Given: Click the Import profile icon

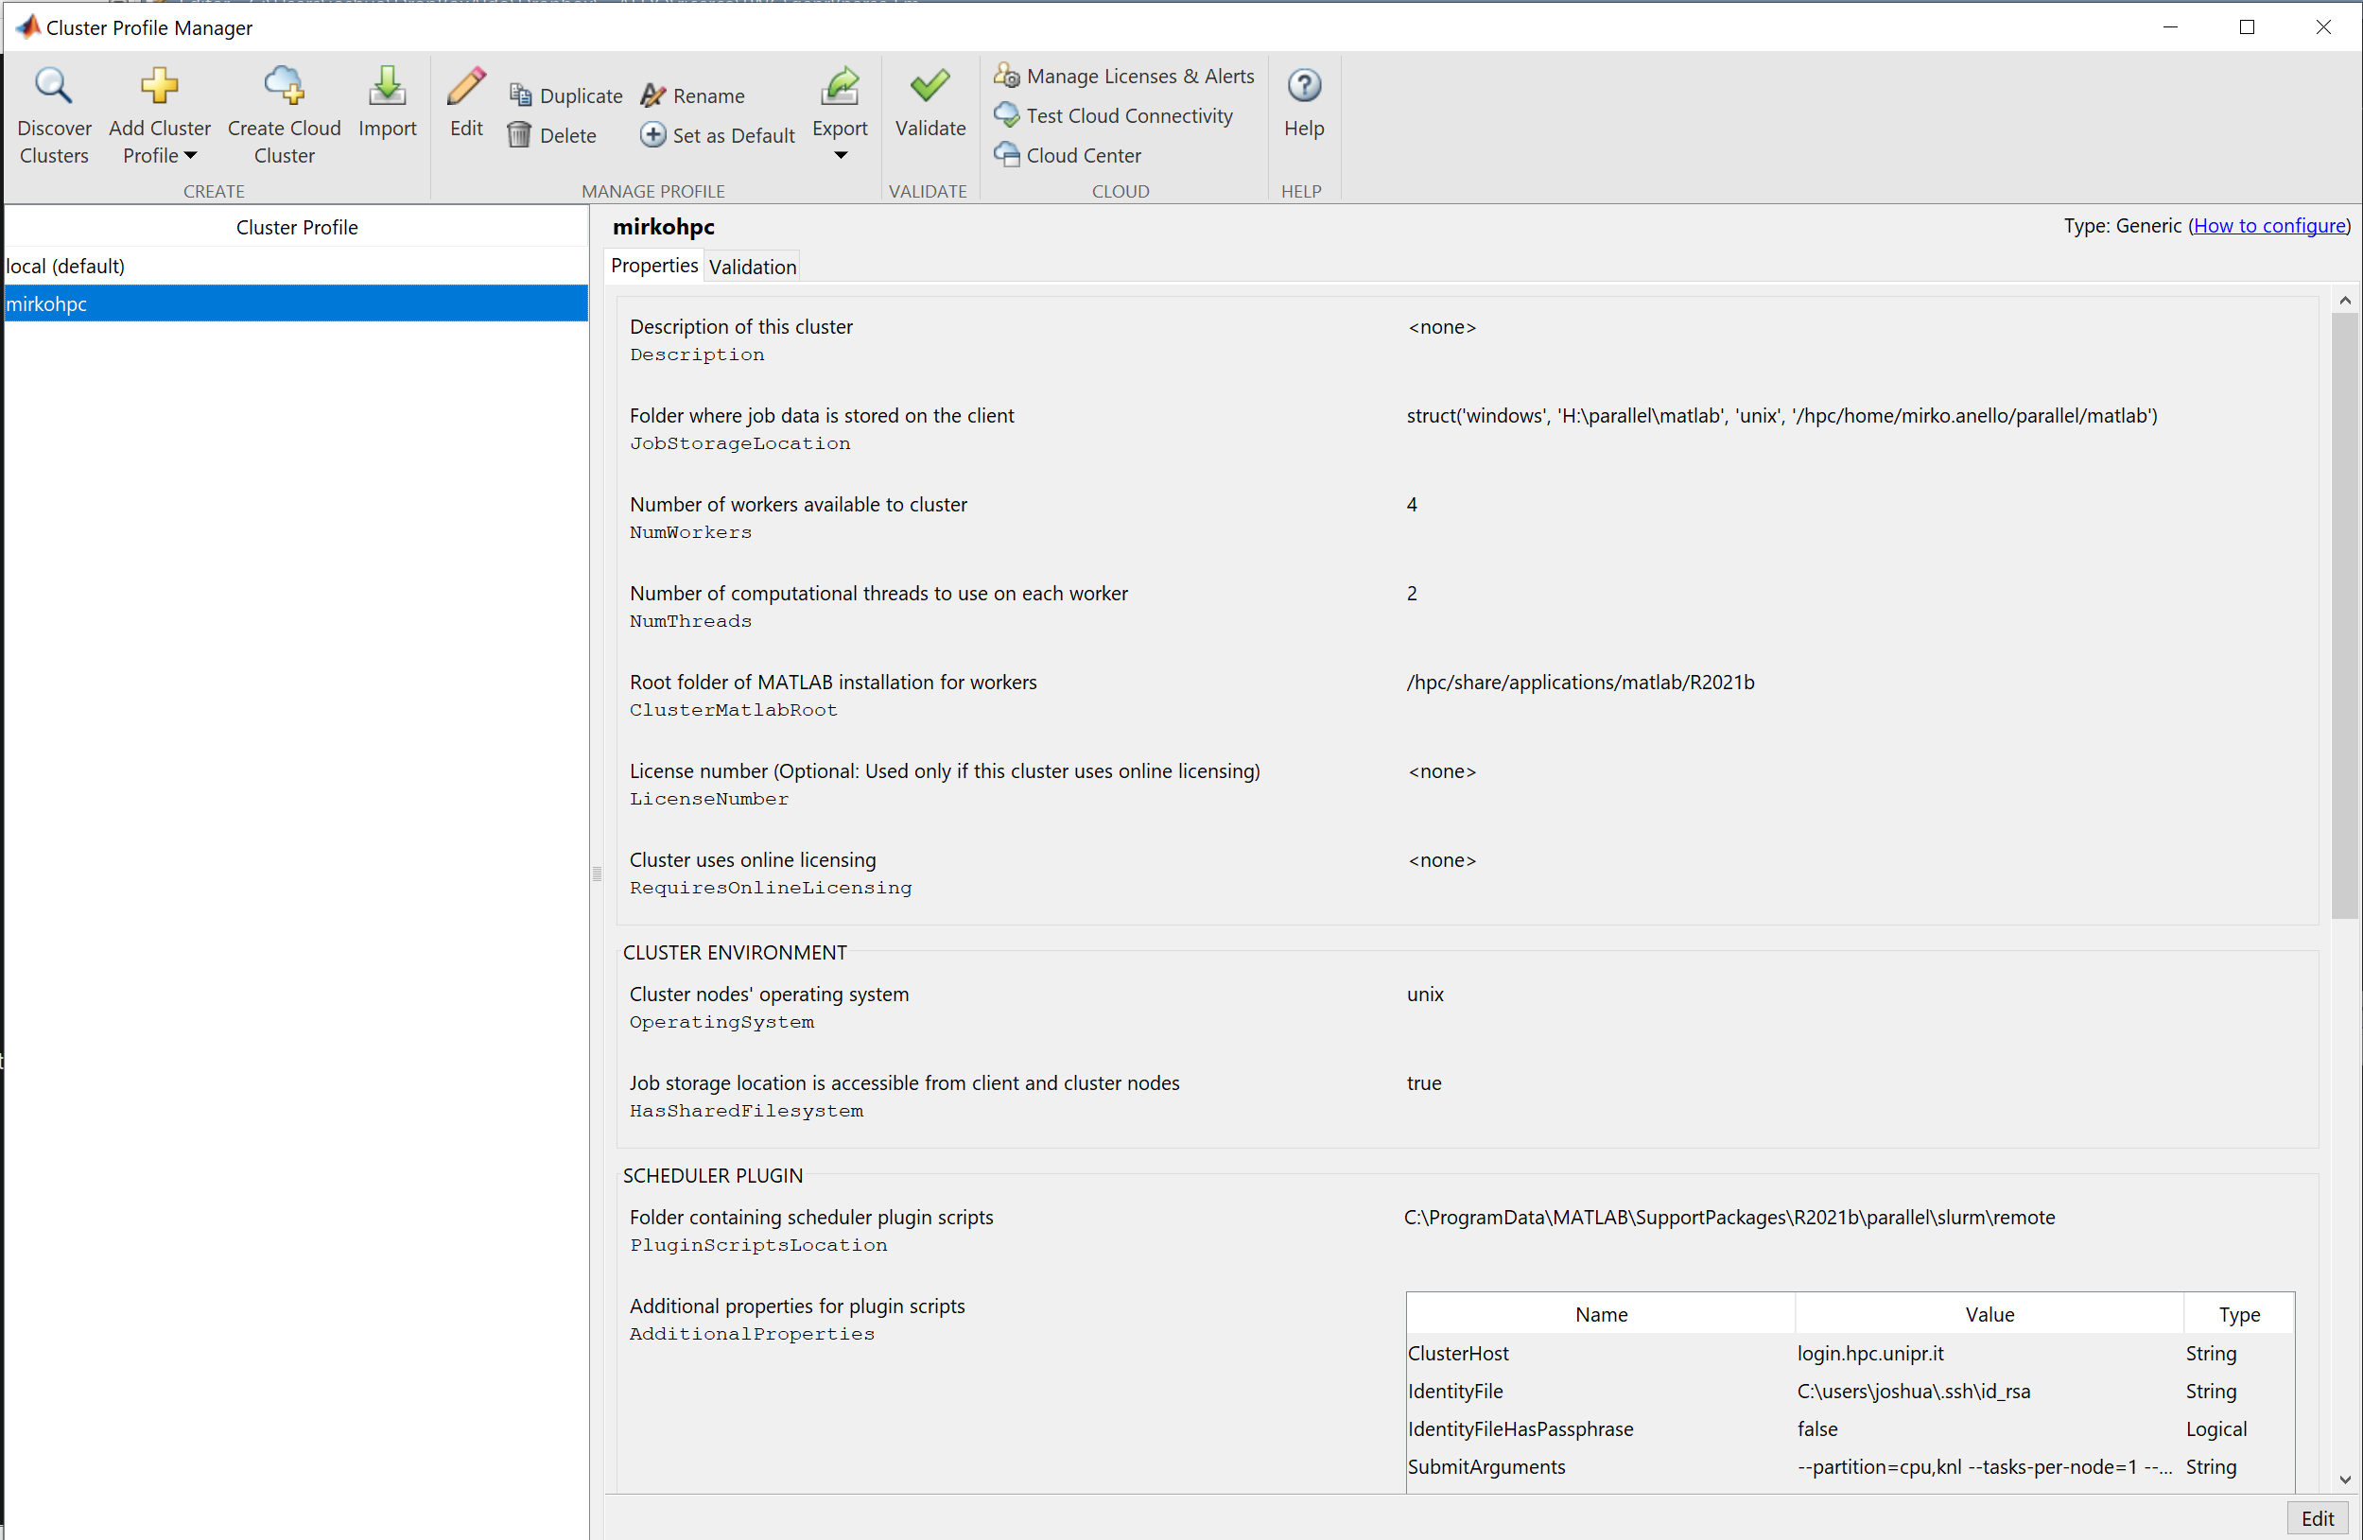Looking at the screenshot, I should click(388, 87).
